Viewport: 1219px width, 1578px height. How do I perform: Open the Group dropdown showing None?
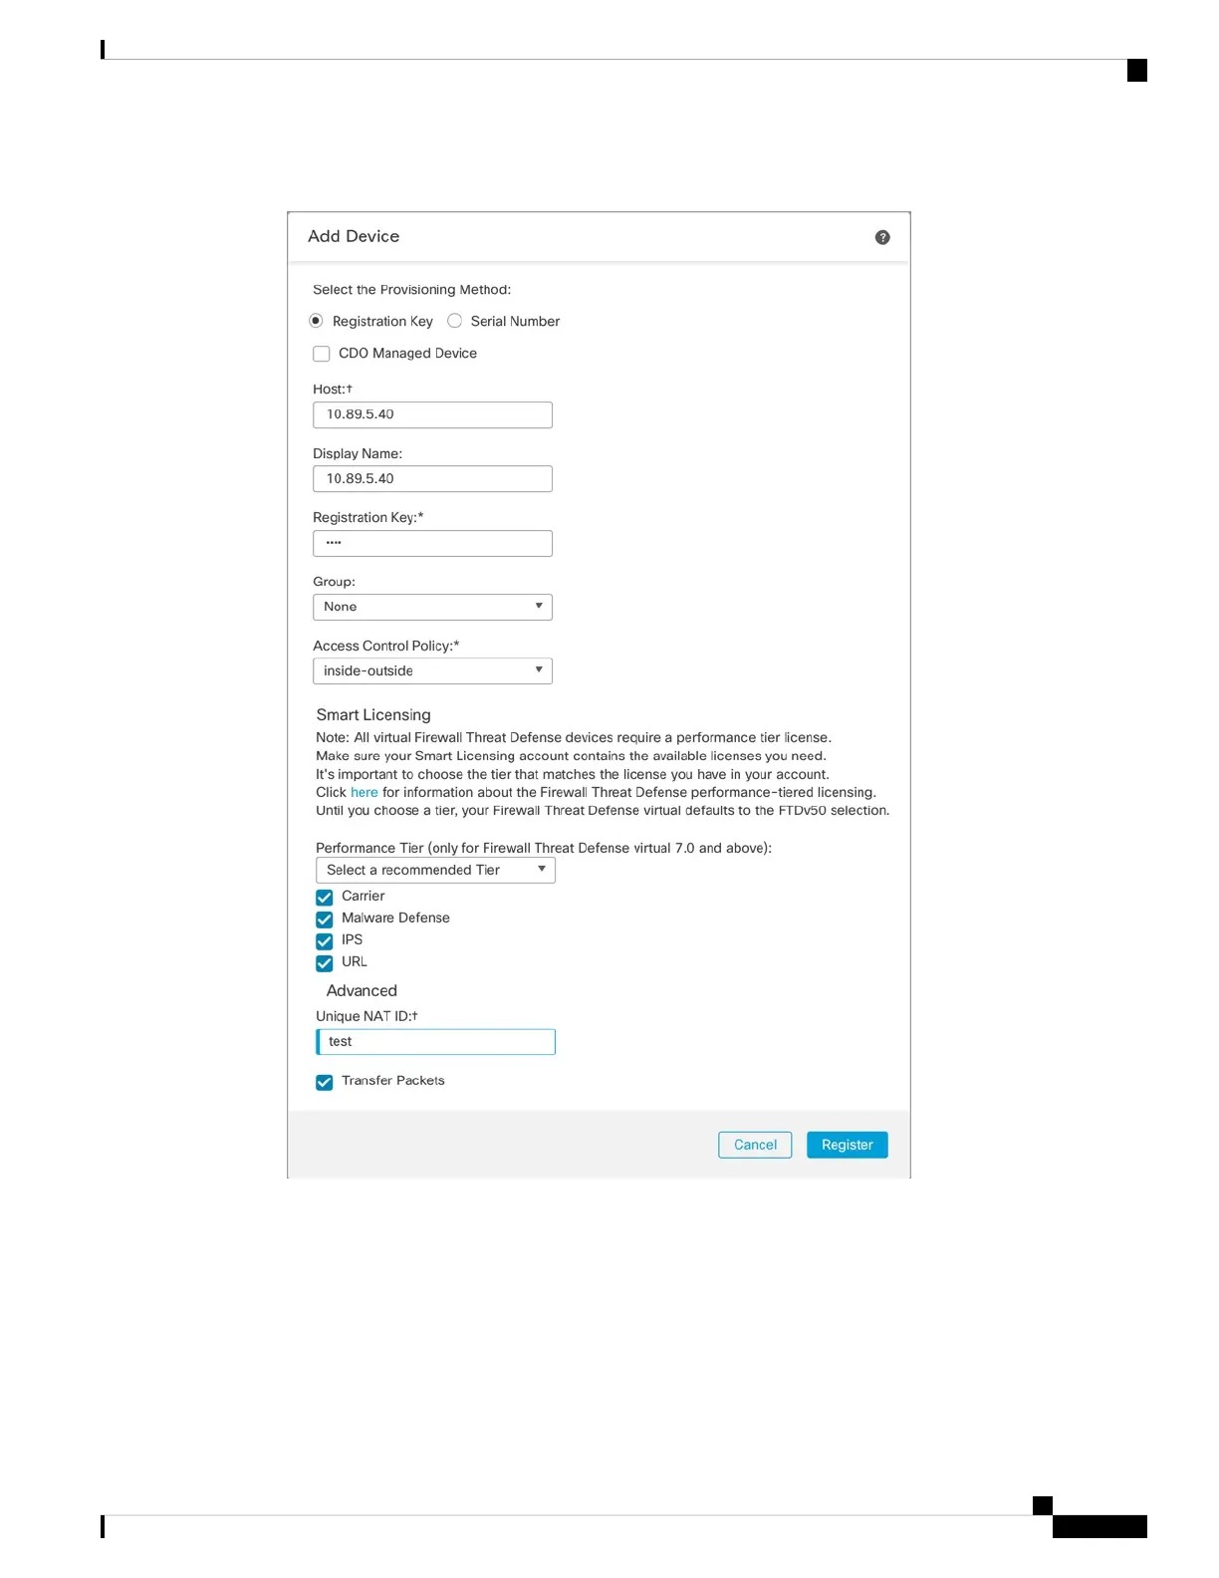pos(432,607)
